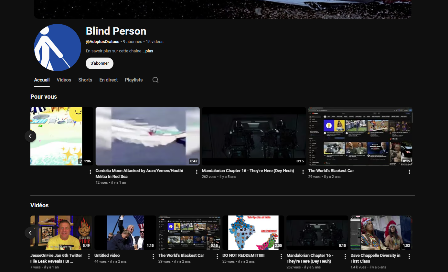Viewport: 448px width, 272px height.
Task: Play the Cordelia Moon ship thumbnail
Action: click(148, 136)
